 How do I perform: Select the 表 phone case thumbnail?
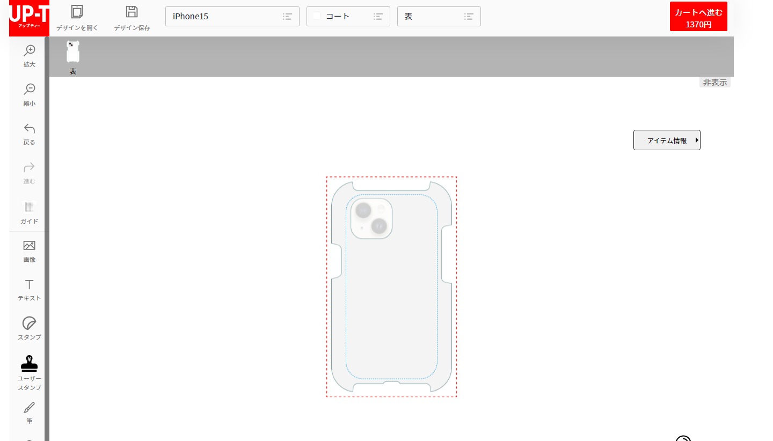(x=73, y=53)
